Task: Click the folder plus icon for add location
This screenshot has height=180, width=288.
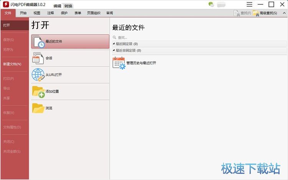Action: point(38,92)
